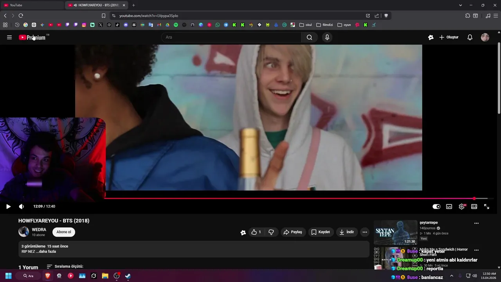
Task: Click the address bar URL
Action: click(149, 16)
